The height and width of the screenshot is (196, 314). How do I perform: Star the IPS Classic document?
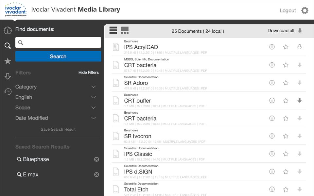pyautogui.click(x=286, y=154)
